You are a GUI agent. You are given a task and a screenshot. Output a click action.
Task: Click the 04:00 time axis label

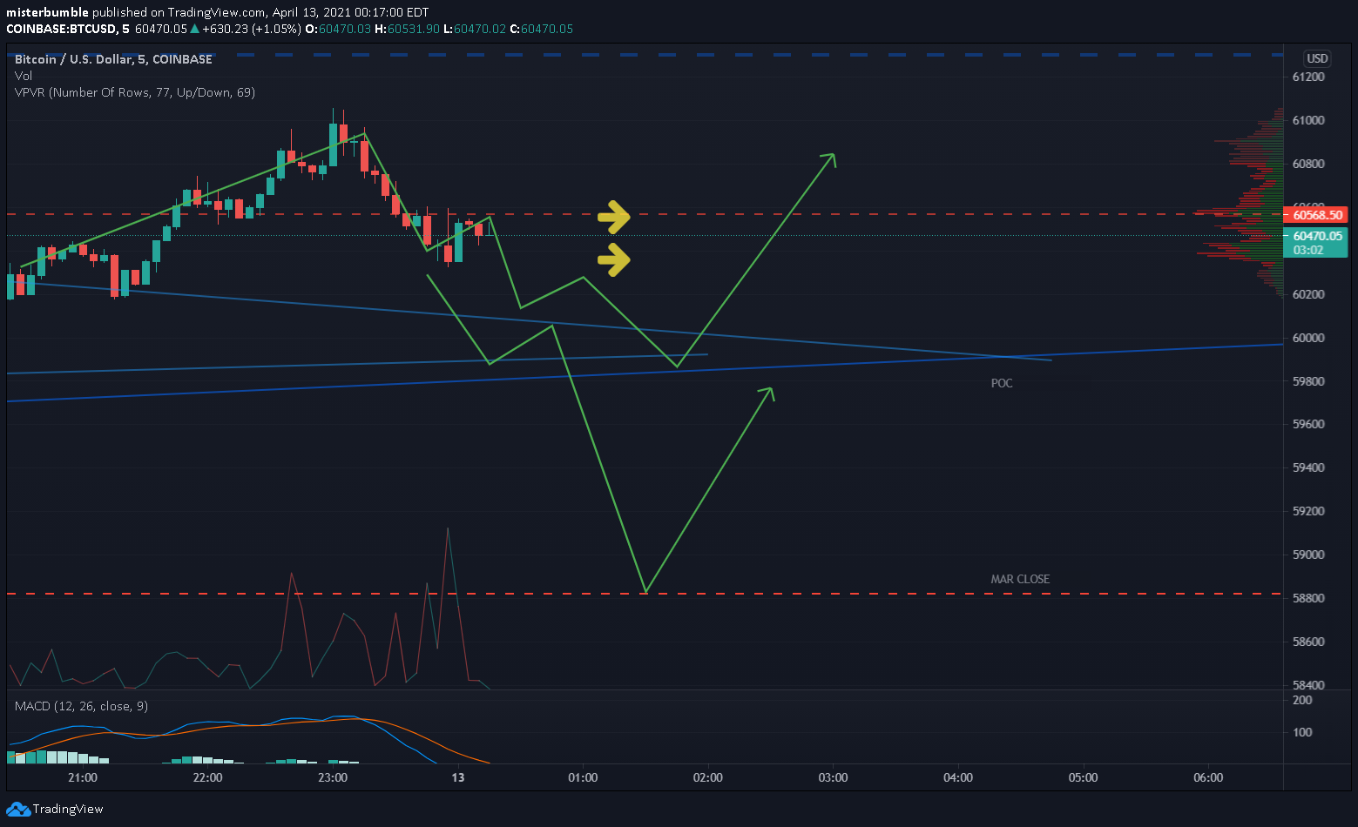[958, 777]
